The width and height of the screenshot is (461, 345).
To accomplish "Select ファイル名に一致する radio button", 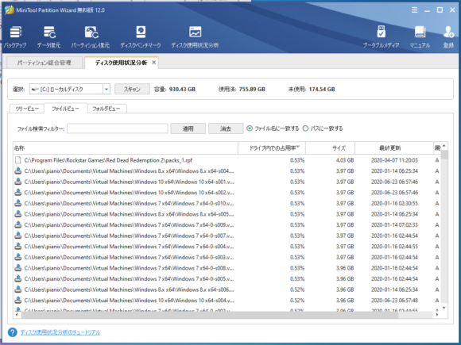I will coord(250,128).
